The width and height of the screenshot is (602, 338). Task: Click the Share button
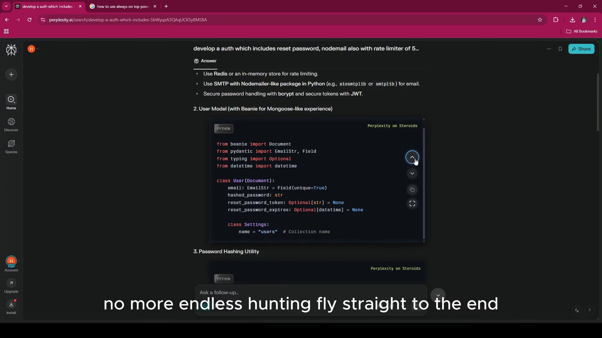tap(581, 49)
